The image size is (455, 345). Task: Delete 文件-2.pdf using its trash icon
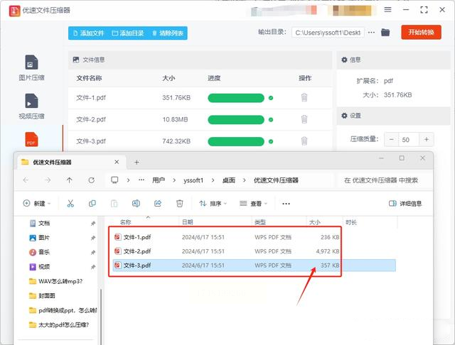pos(304,119)
